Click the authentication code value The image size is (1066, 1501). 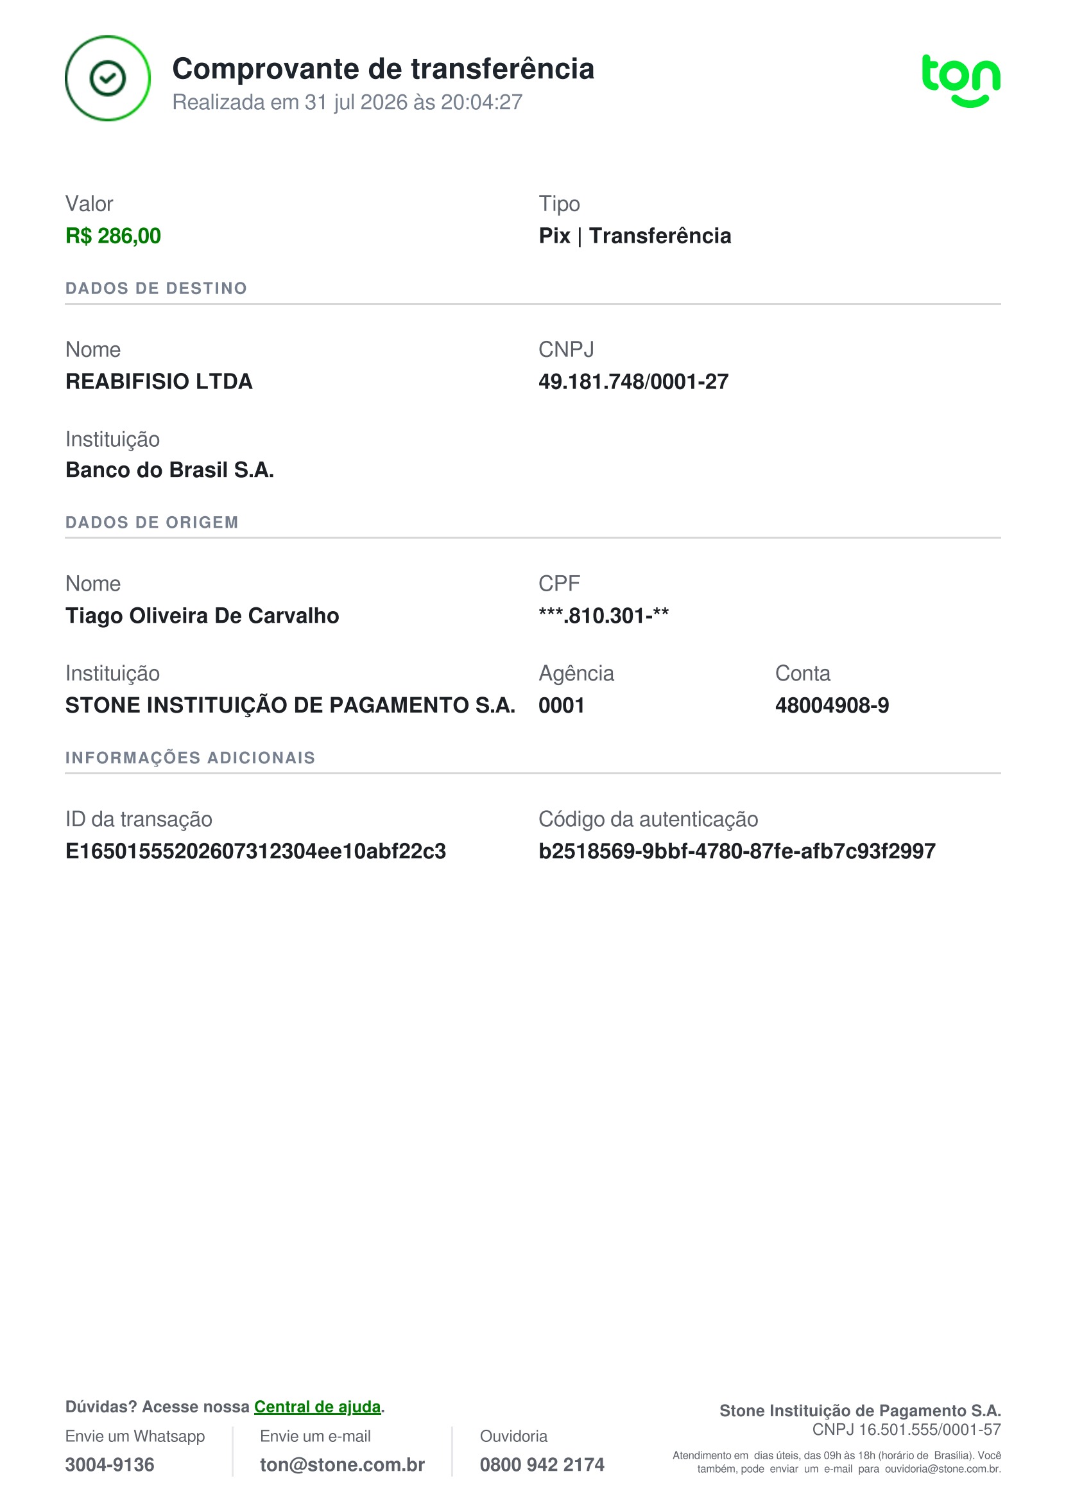[x=737, y=851]
